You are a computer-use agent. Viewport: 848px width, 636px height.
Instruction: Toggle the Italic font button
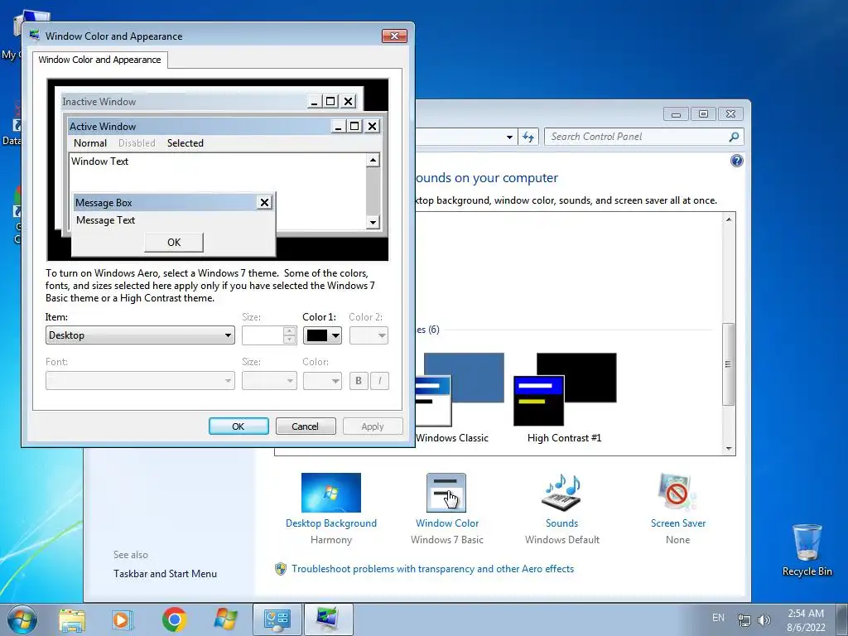pyautogui.click(x=379, y=381)
